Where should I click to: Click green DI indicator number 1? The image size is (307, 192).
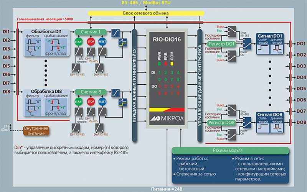(160, 73)
